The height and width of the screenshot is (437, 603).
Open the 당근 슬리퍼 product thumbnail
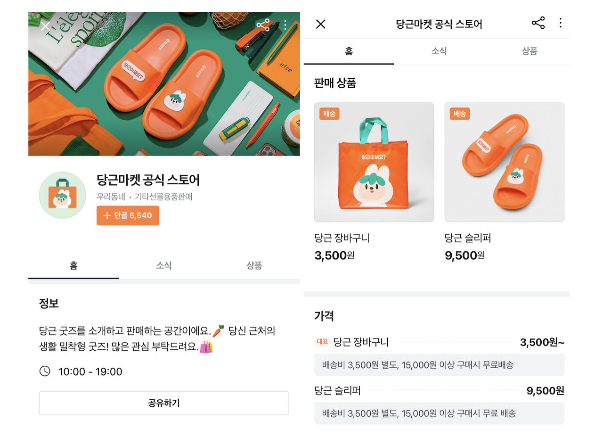point(504,162)
